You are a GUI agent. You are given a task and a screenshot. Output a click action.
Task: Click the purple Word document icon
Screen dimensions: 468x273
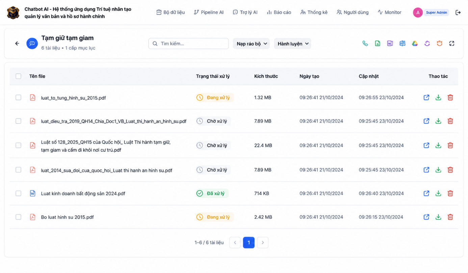coord(390,43)
